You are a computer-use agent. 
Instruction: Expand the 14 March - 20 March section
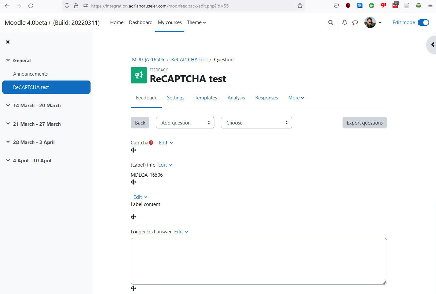[8, 105]
